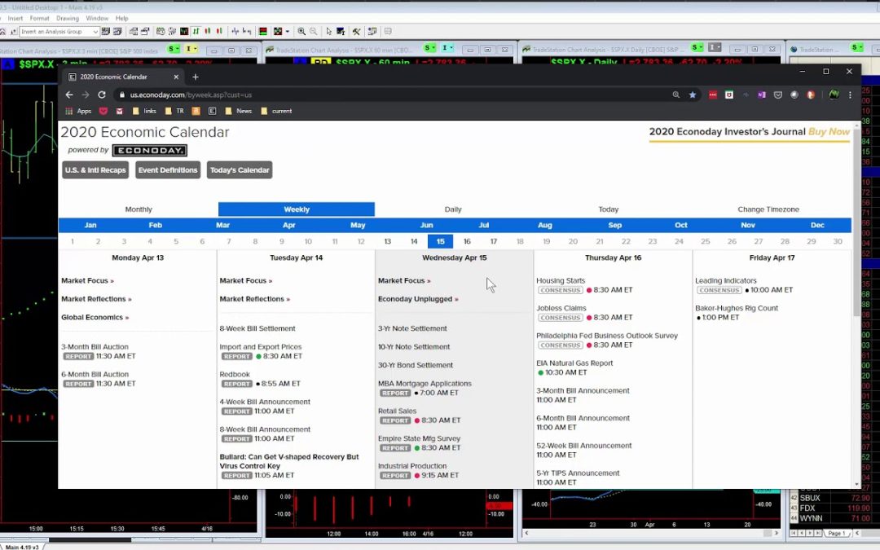880x550 pixels.
Task: Open a new browser tab
Action: (x=196, y=77)
